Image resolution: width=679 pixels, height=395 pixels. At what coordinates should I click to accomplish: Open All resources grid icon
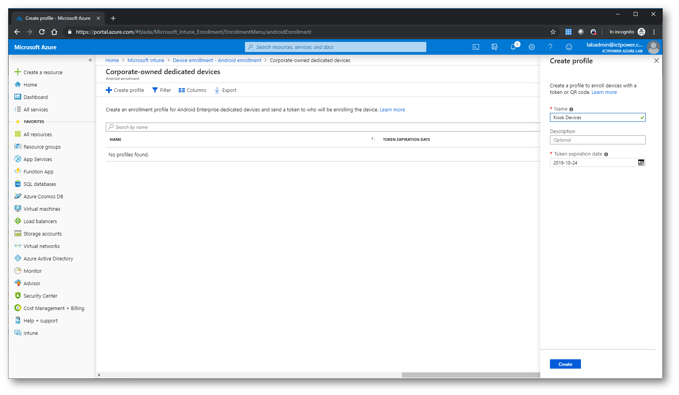coord(18,134)
